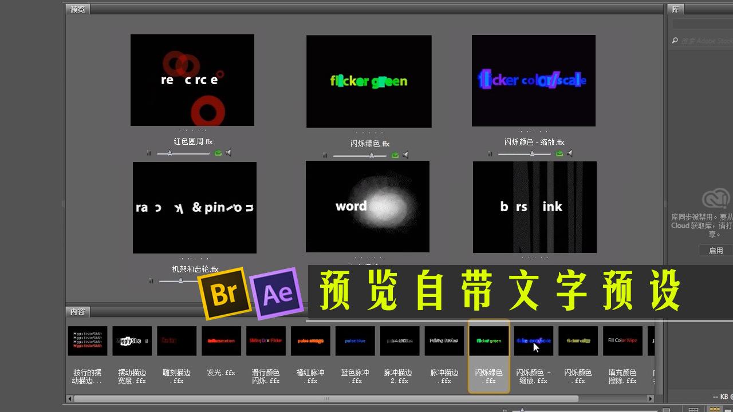The width and height of the screenshot is (733, 412).
Task: Pause playback of the 闪烁绿色 preview
Action: [x=325, y=154]
